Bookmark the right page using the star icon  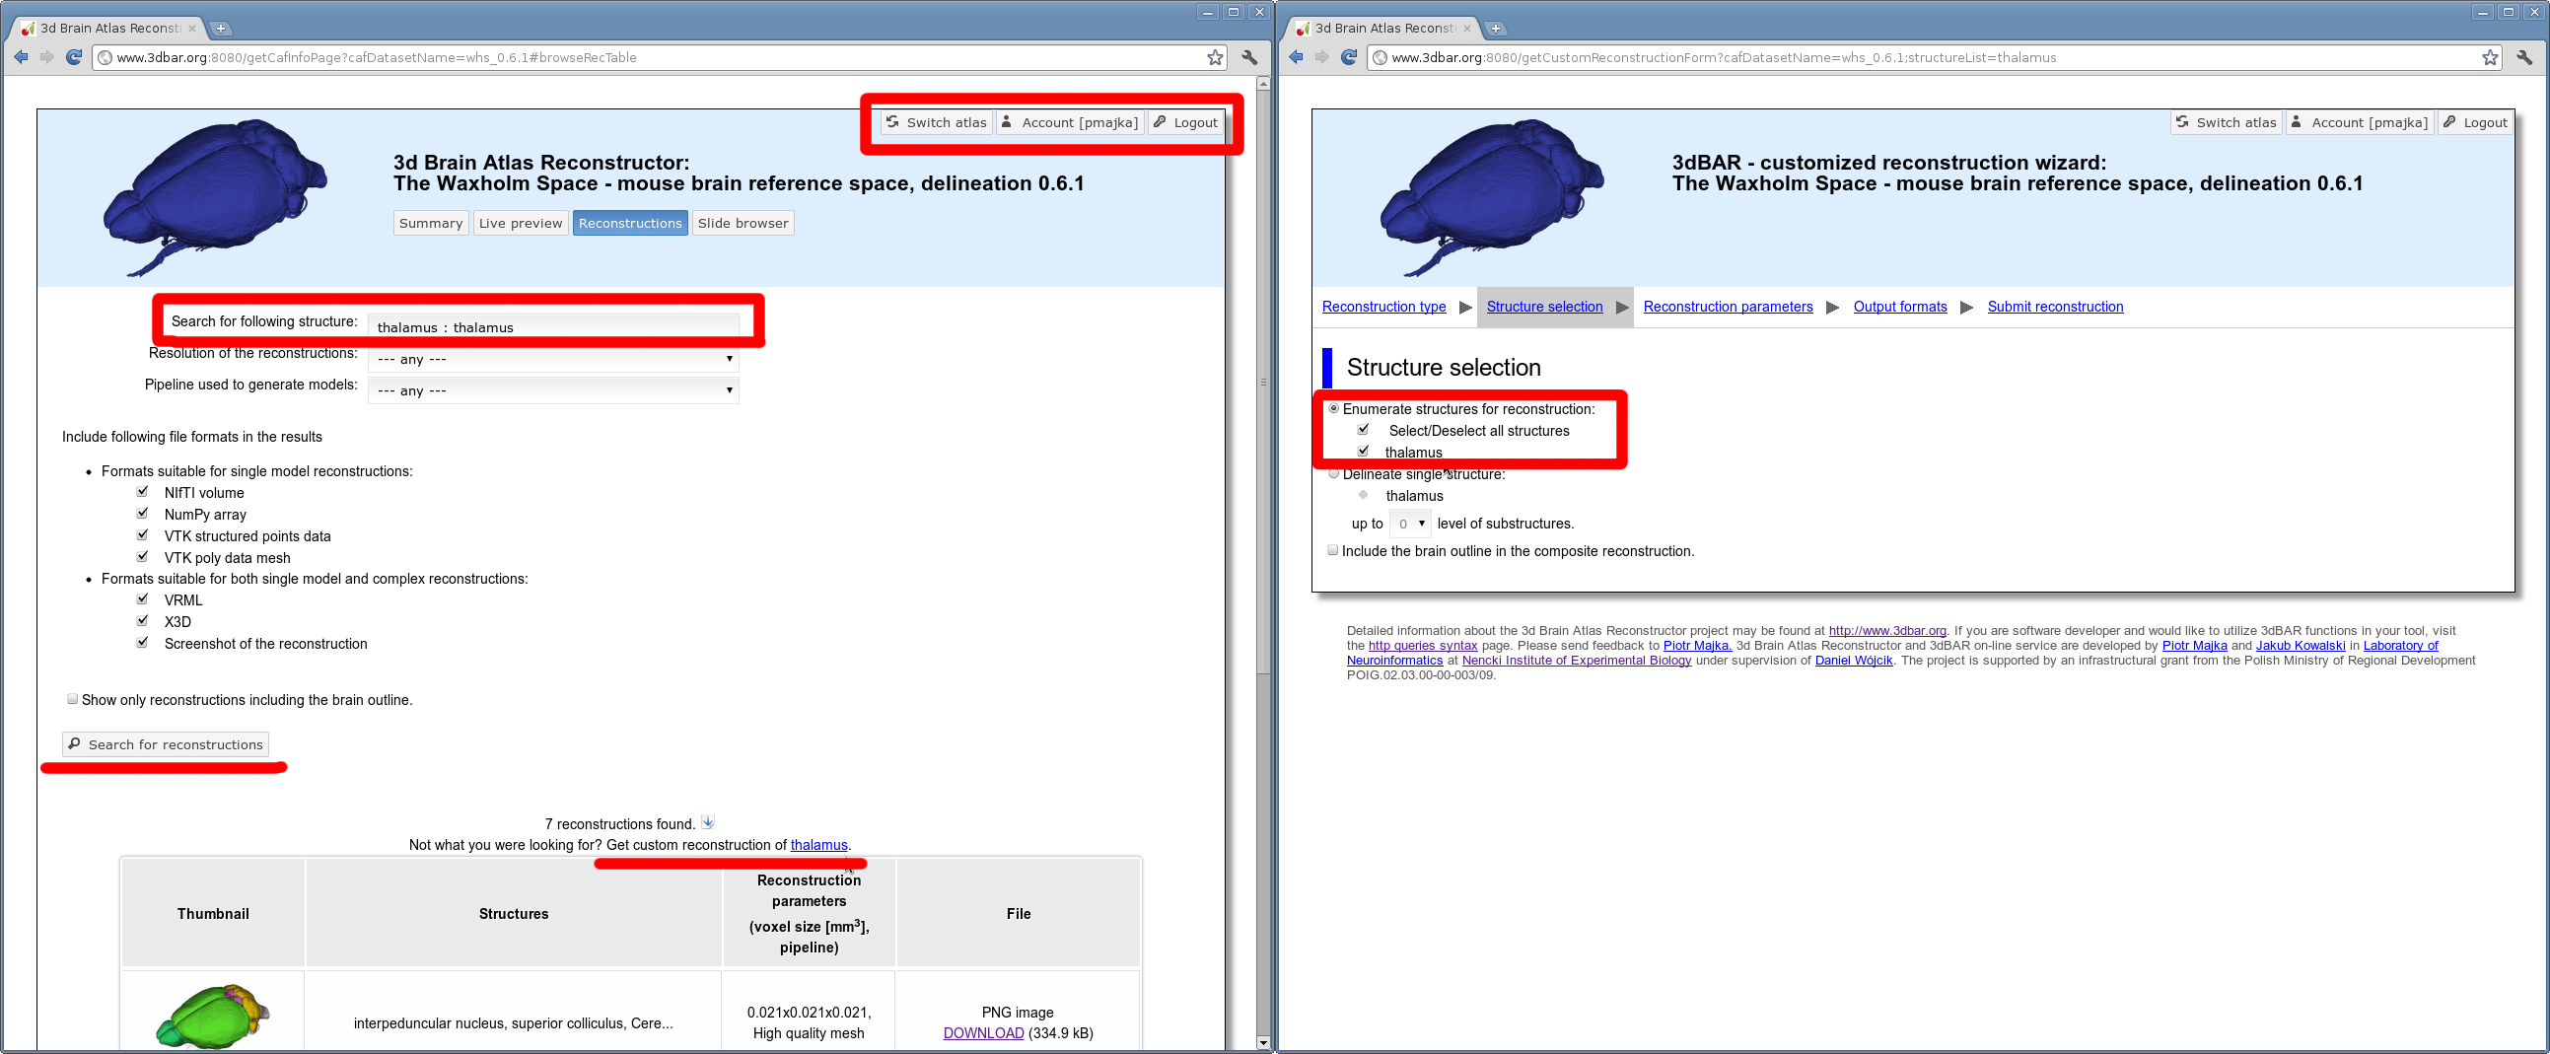tap(2490, 57)
